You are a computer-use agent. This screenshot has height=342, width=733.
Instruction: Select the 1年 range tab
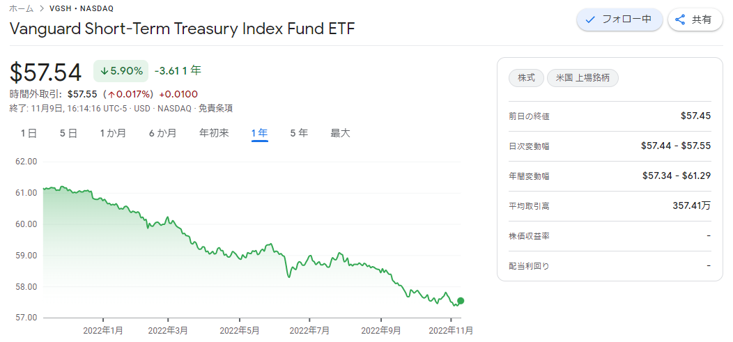tap(259, 133)
